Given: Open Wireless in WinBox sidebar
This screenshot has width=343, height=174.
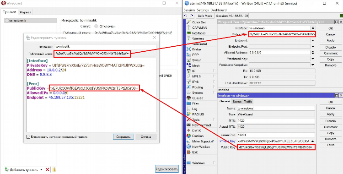Looking at the screenshot, I should click(x=198, y=38).
